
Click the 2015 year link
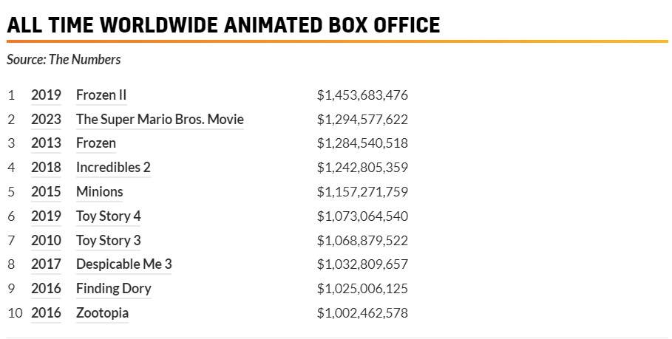pos(46,192)
